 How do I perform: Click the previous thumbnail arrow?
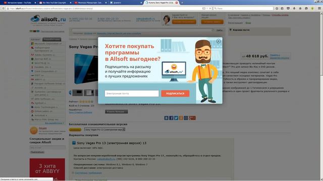[x=70, y=93]
